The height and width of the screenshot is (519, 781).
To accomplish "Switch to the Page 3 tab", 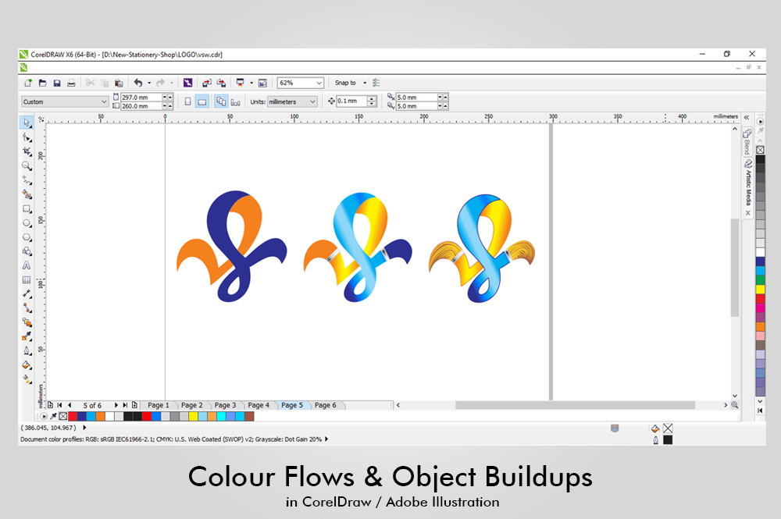I will pyautogui.click(x=225, y=405).
